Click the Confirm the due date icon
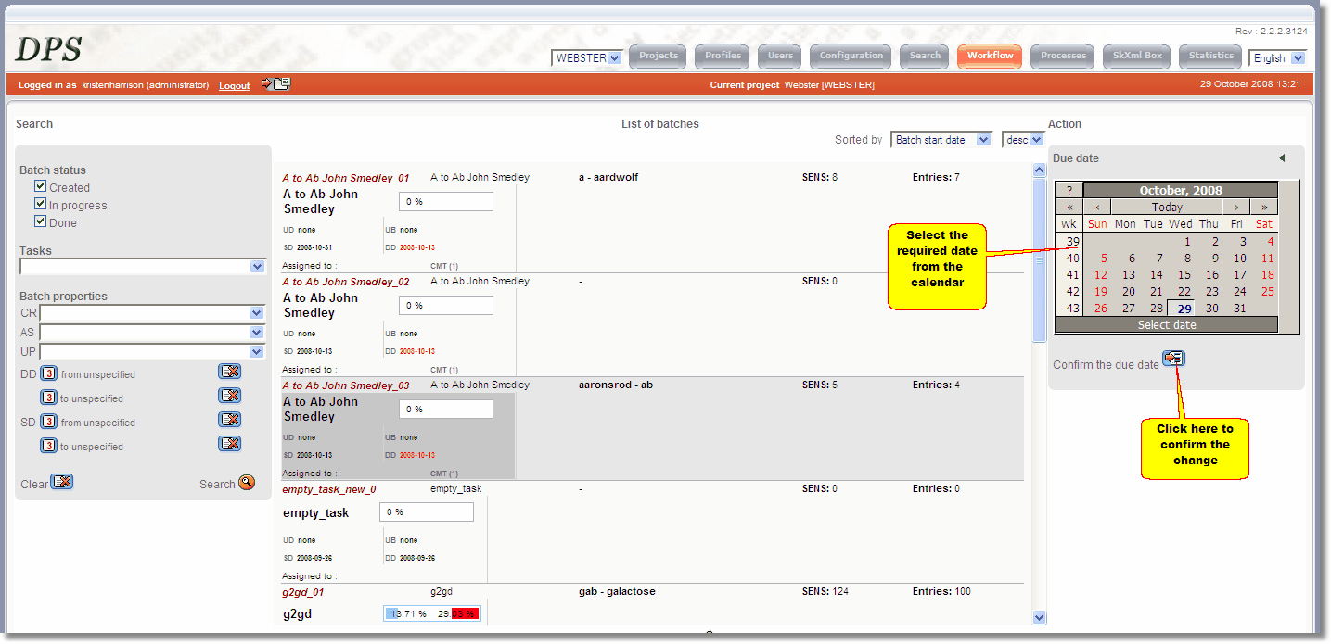Viewport: 1331px width, 644px height. [1173, 359]
